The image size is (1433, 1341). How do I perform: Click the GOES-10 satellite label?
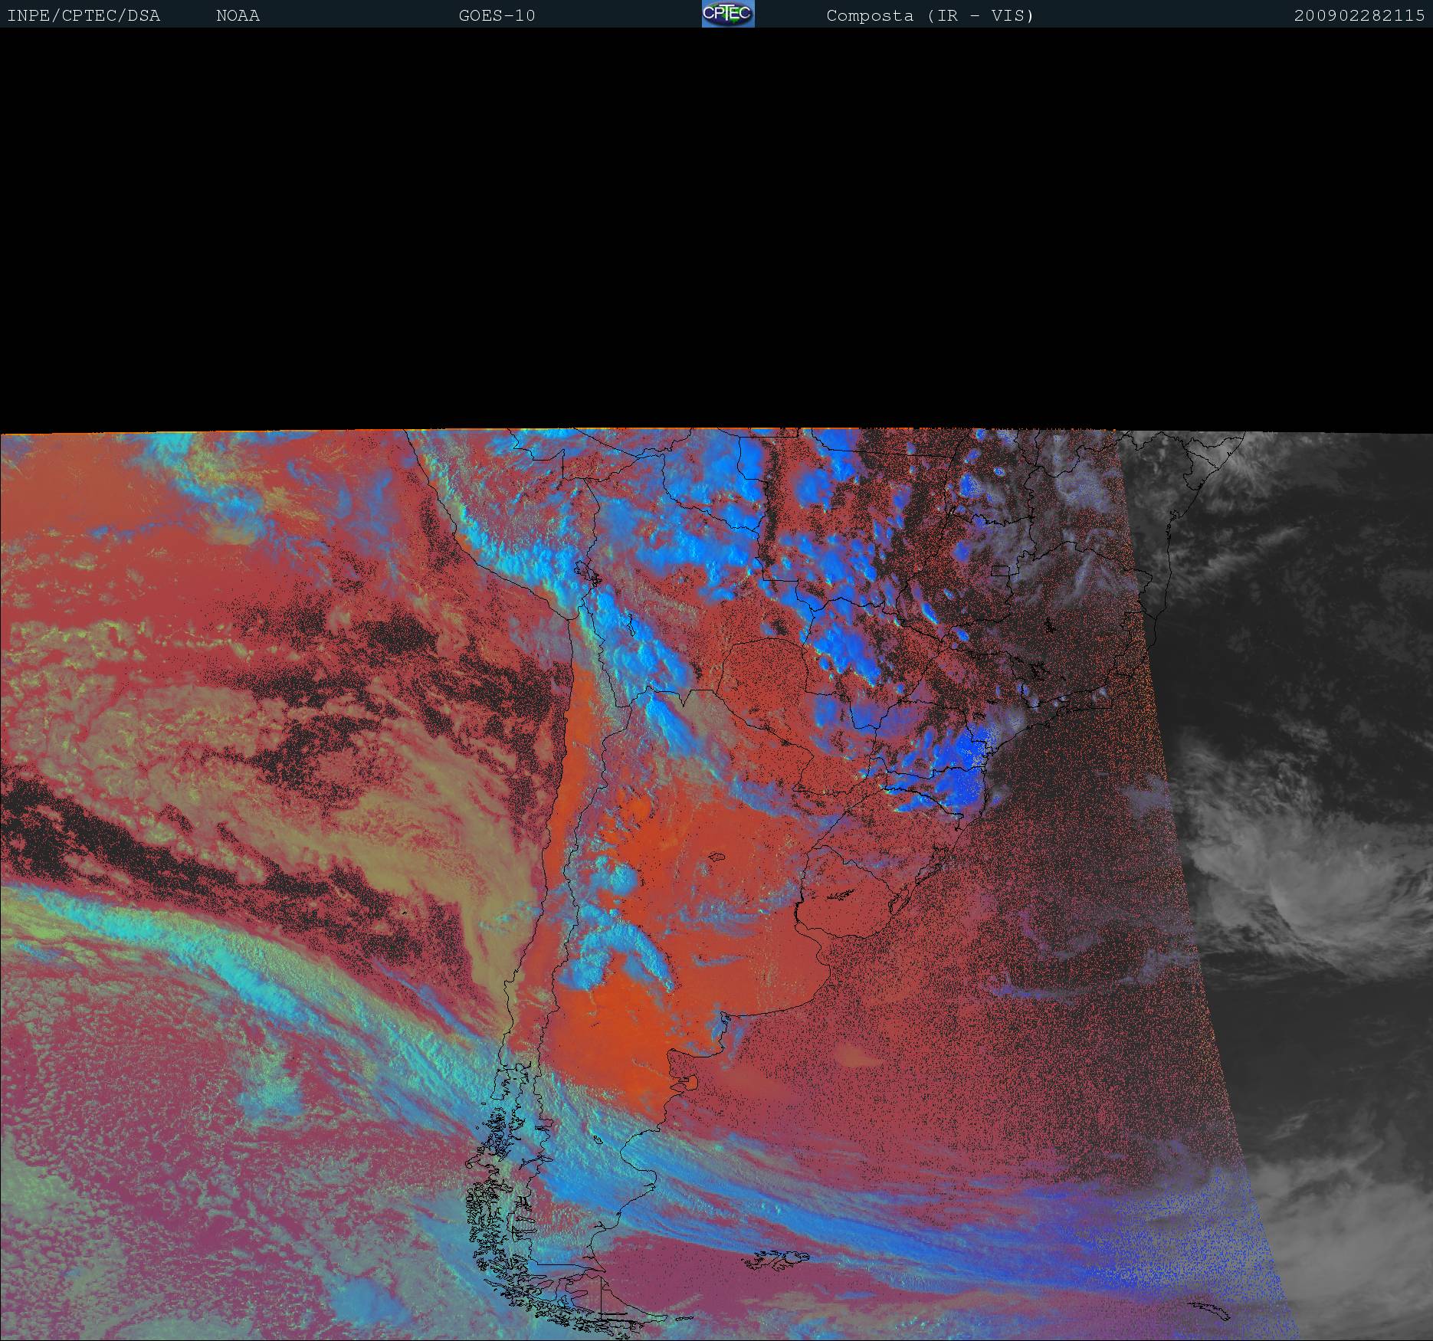(497, 16)
